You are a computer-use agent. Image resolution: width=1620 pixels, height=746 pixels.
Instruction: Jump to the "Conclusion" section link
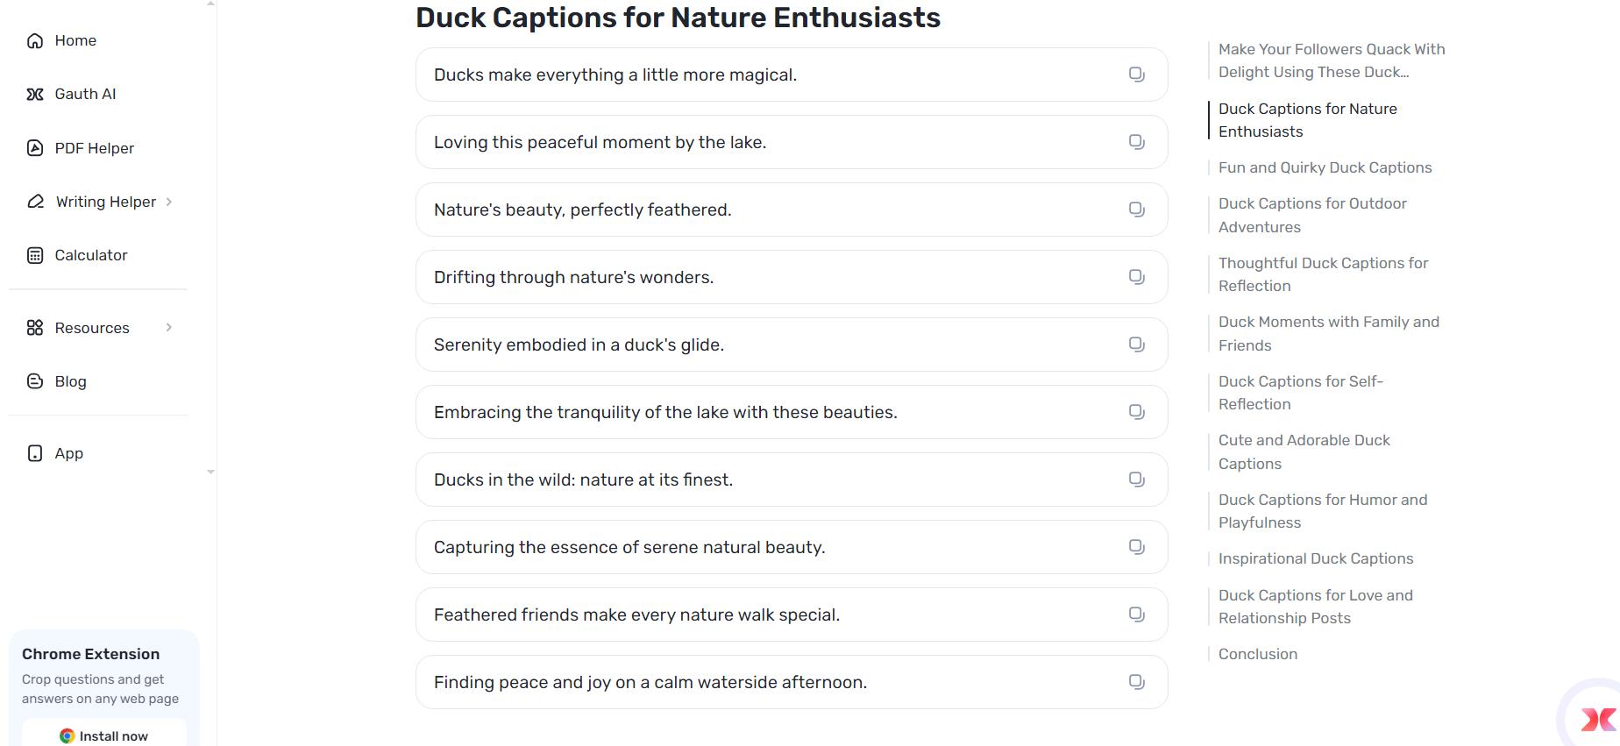point(1257,654)
